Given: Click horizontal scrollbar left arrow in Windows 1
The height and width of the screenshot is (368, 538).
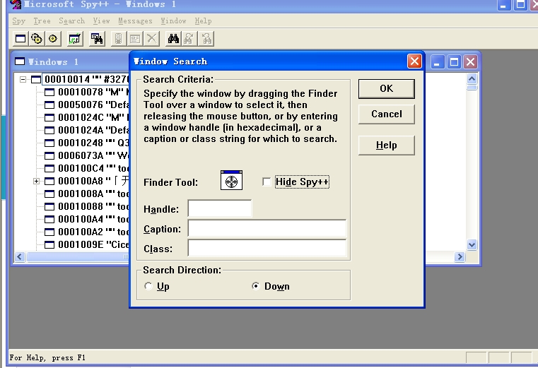Looking at the screenshot, I should (x=20, y=256).
